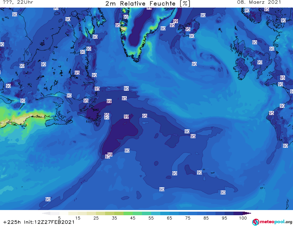Click the '65' color scale label

coord(169,218)
